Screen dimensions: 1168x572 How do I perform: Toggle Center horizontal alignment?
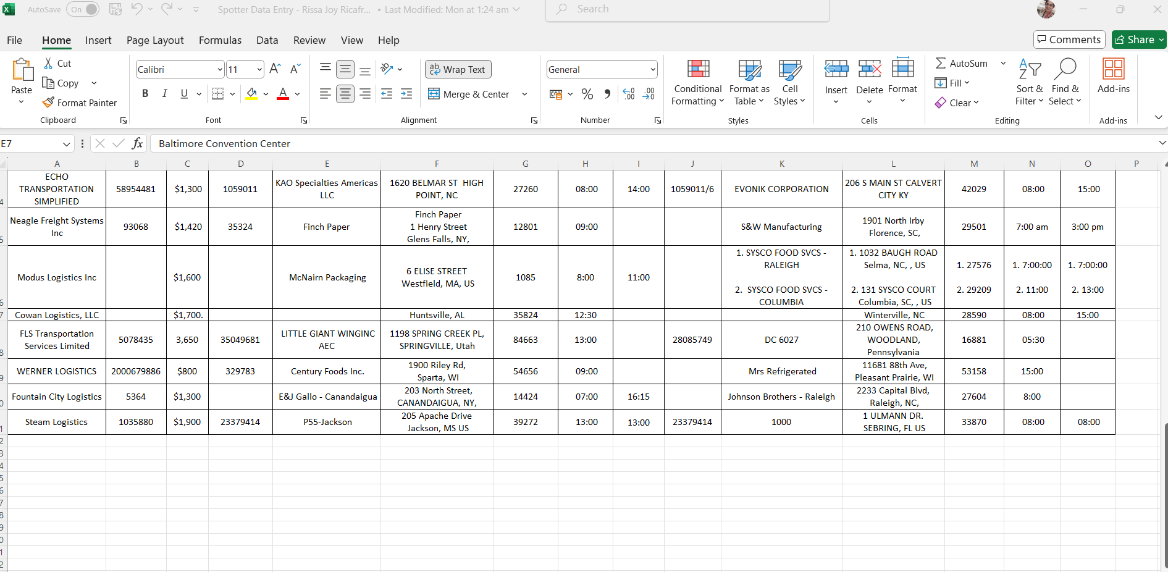click(345, 93)
